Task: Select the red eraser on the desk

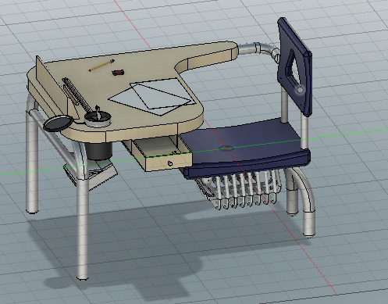Action: point(118,73)
